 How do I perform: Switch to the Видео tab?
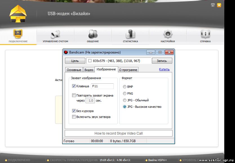89,70
